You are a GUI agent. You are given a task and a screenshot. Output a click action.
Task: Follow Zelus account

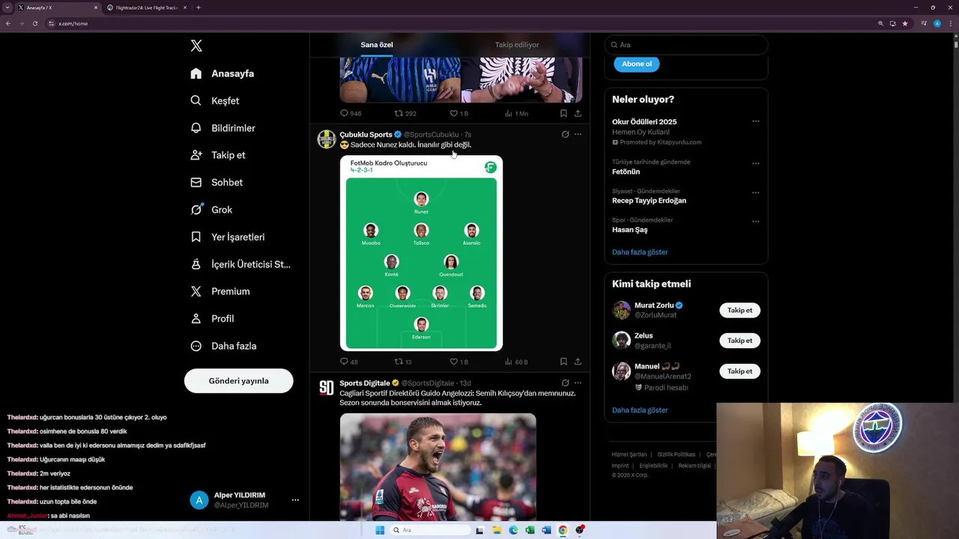pyautogui.click(x=739, y=341)
